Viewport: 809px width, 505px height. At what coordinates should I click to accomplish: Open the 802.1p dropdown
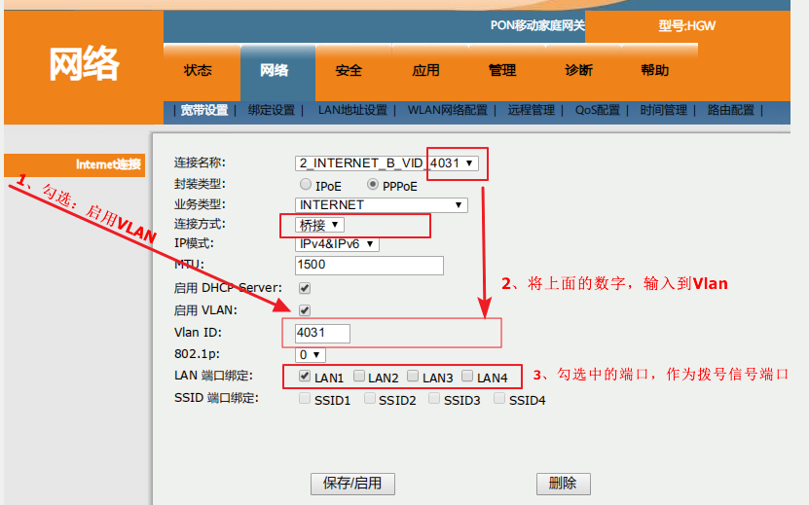pyautogui.click(x=311, y=355)
